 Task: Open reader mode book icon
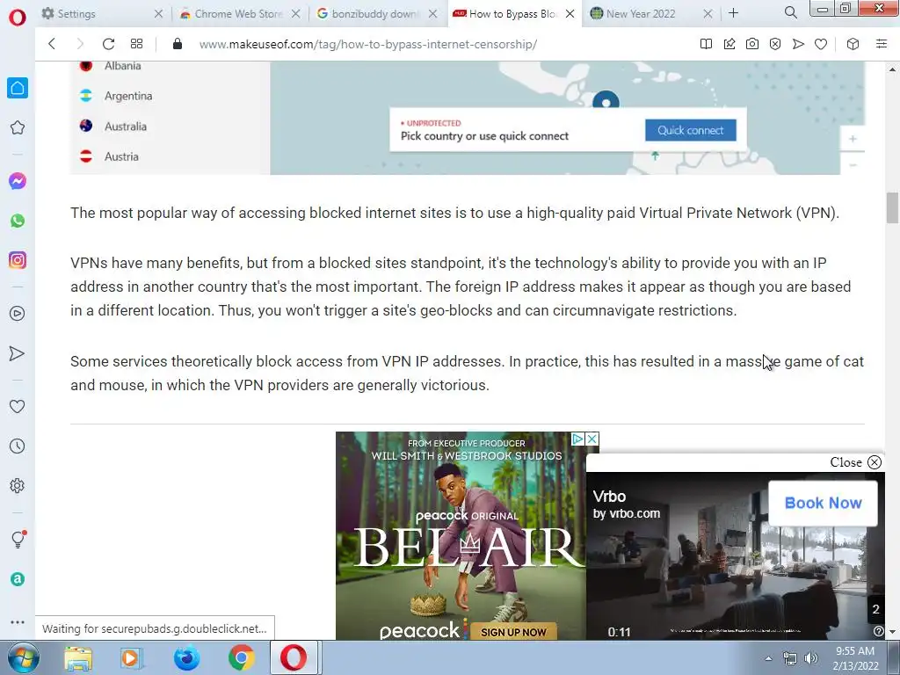[x=706, y=44]
